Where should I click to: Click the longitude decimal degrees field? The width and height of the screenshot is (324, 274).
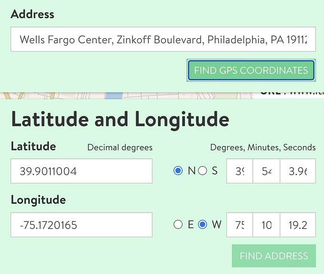coord(82,225)
